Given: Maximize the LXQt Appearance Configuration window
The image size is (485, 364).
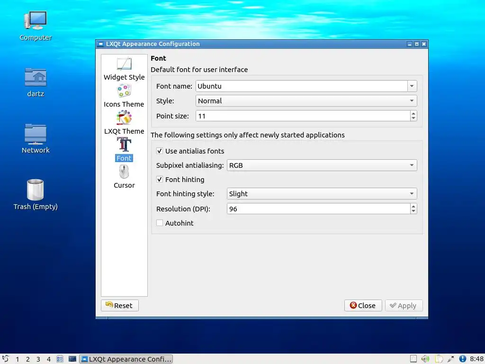Looking at the screenshot, I should pos(417,44).
